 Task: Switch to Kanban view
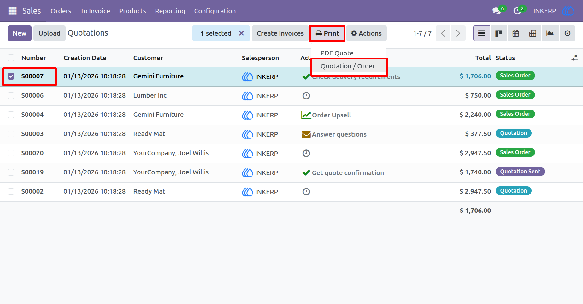[x=499, y=33]
